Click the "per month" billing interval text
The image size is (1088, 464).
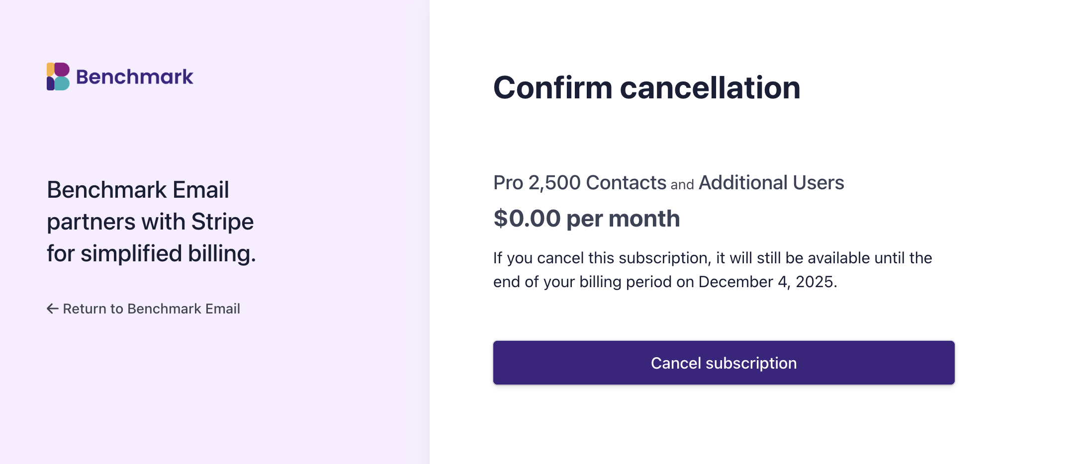pyautogui.click(x=623, y=219)
